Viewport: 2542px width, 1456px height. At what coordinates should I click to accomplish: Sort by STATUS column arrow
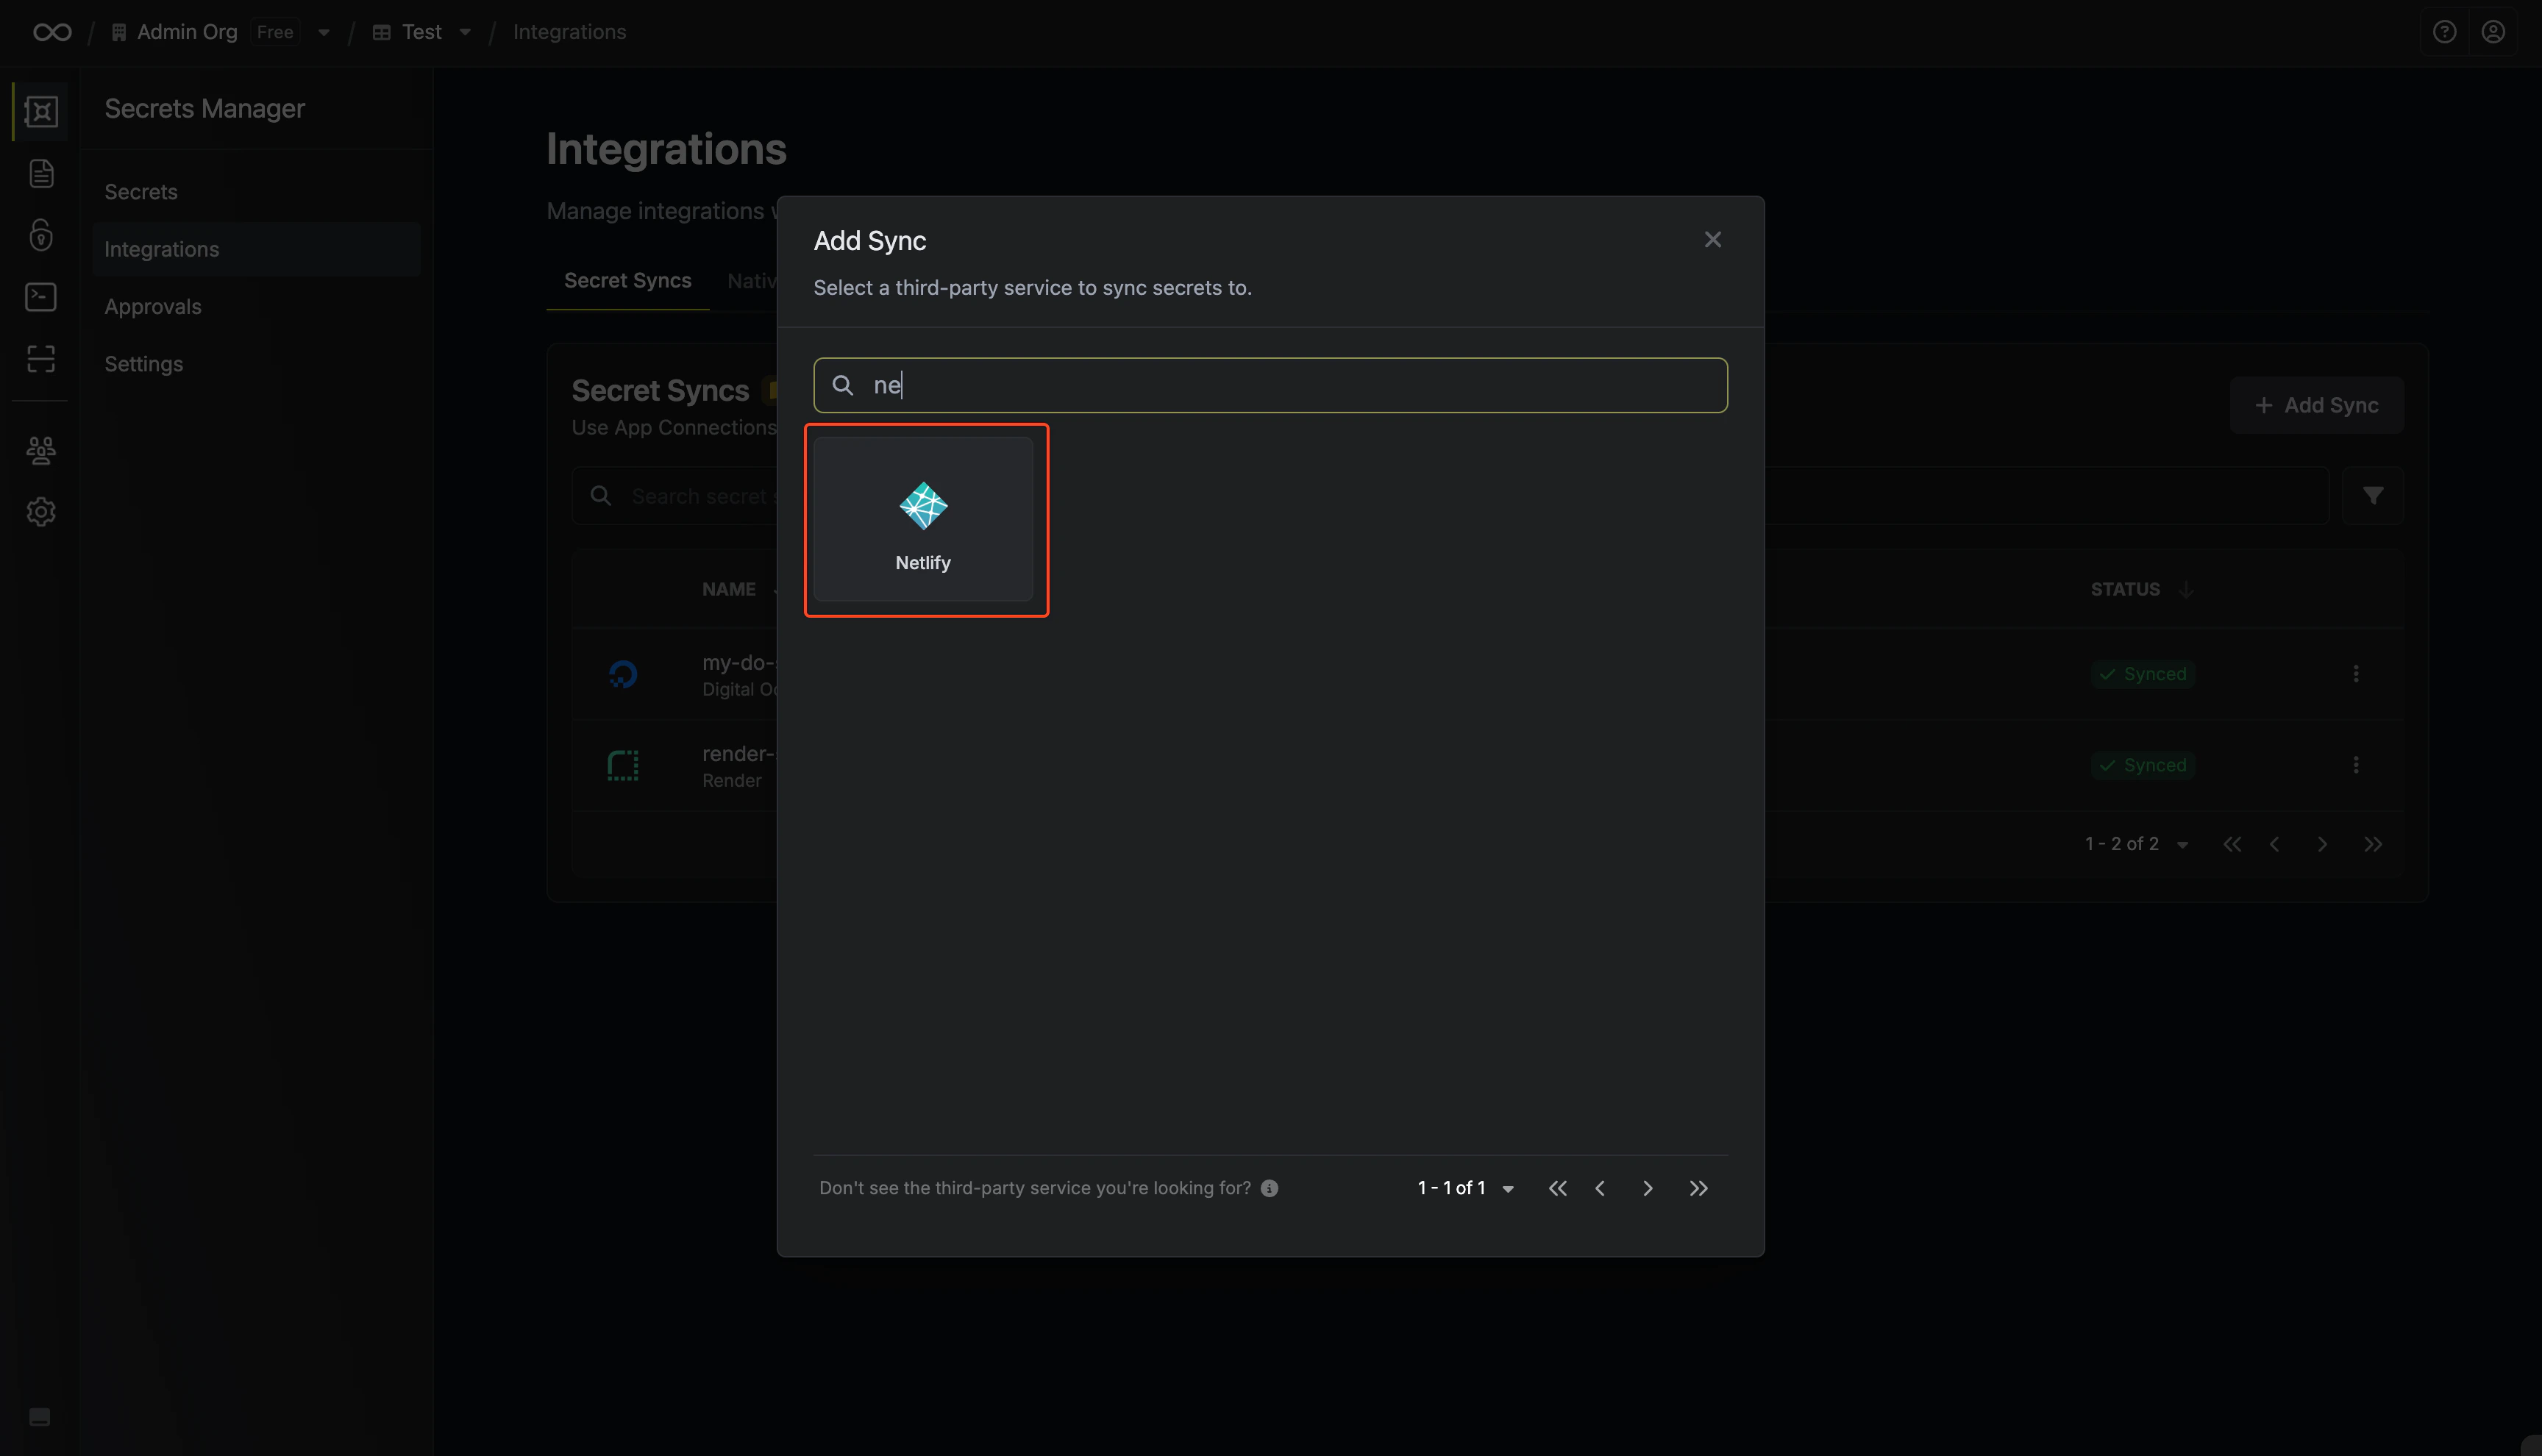tap(2186, 590)
